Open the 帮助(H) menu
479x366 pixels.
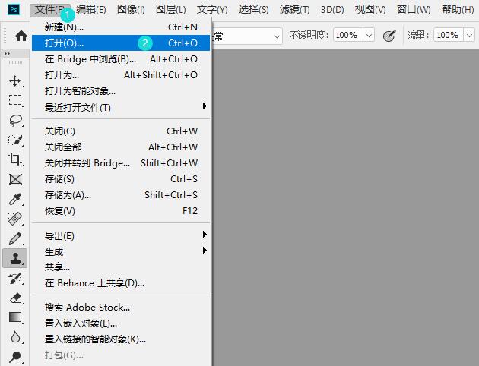click(458, 10)
